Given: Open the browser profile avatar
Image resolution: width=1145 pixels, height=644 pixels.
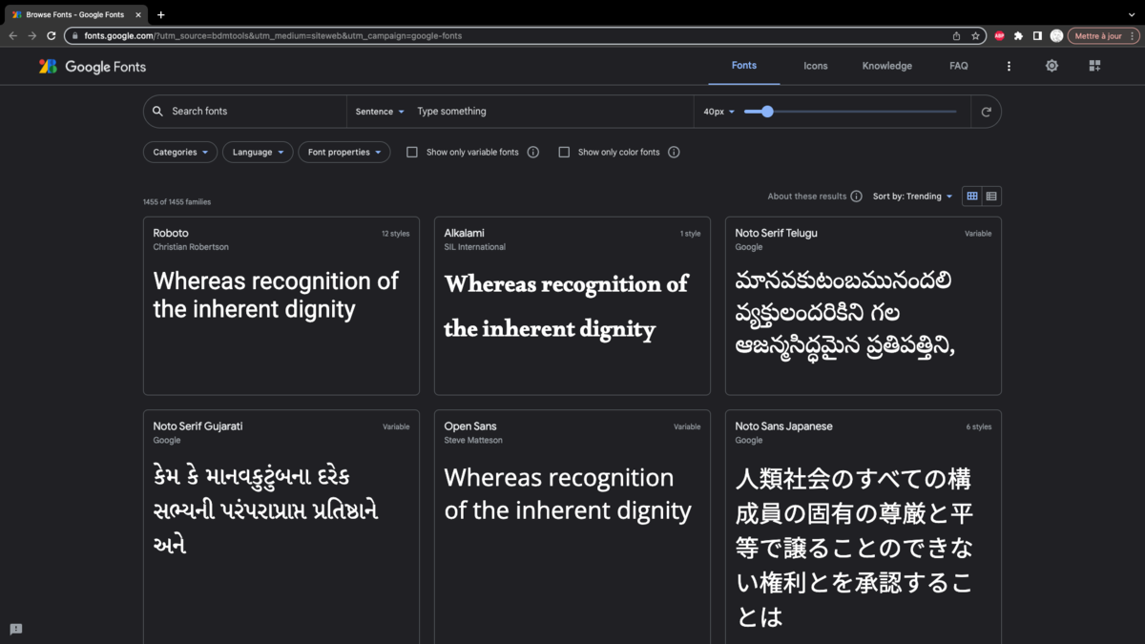Looking at the screenshot, I should [x=1056, y=36].
